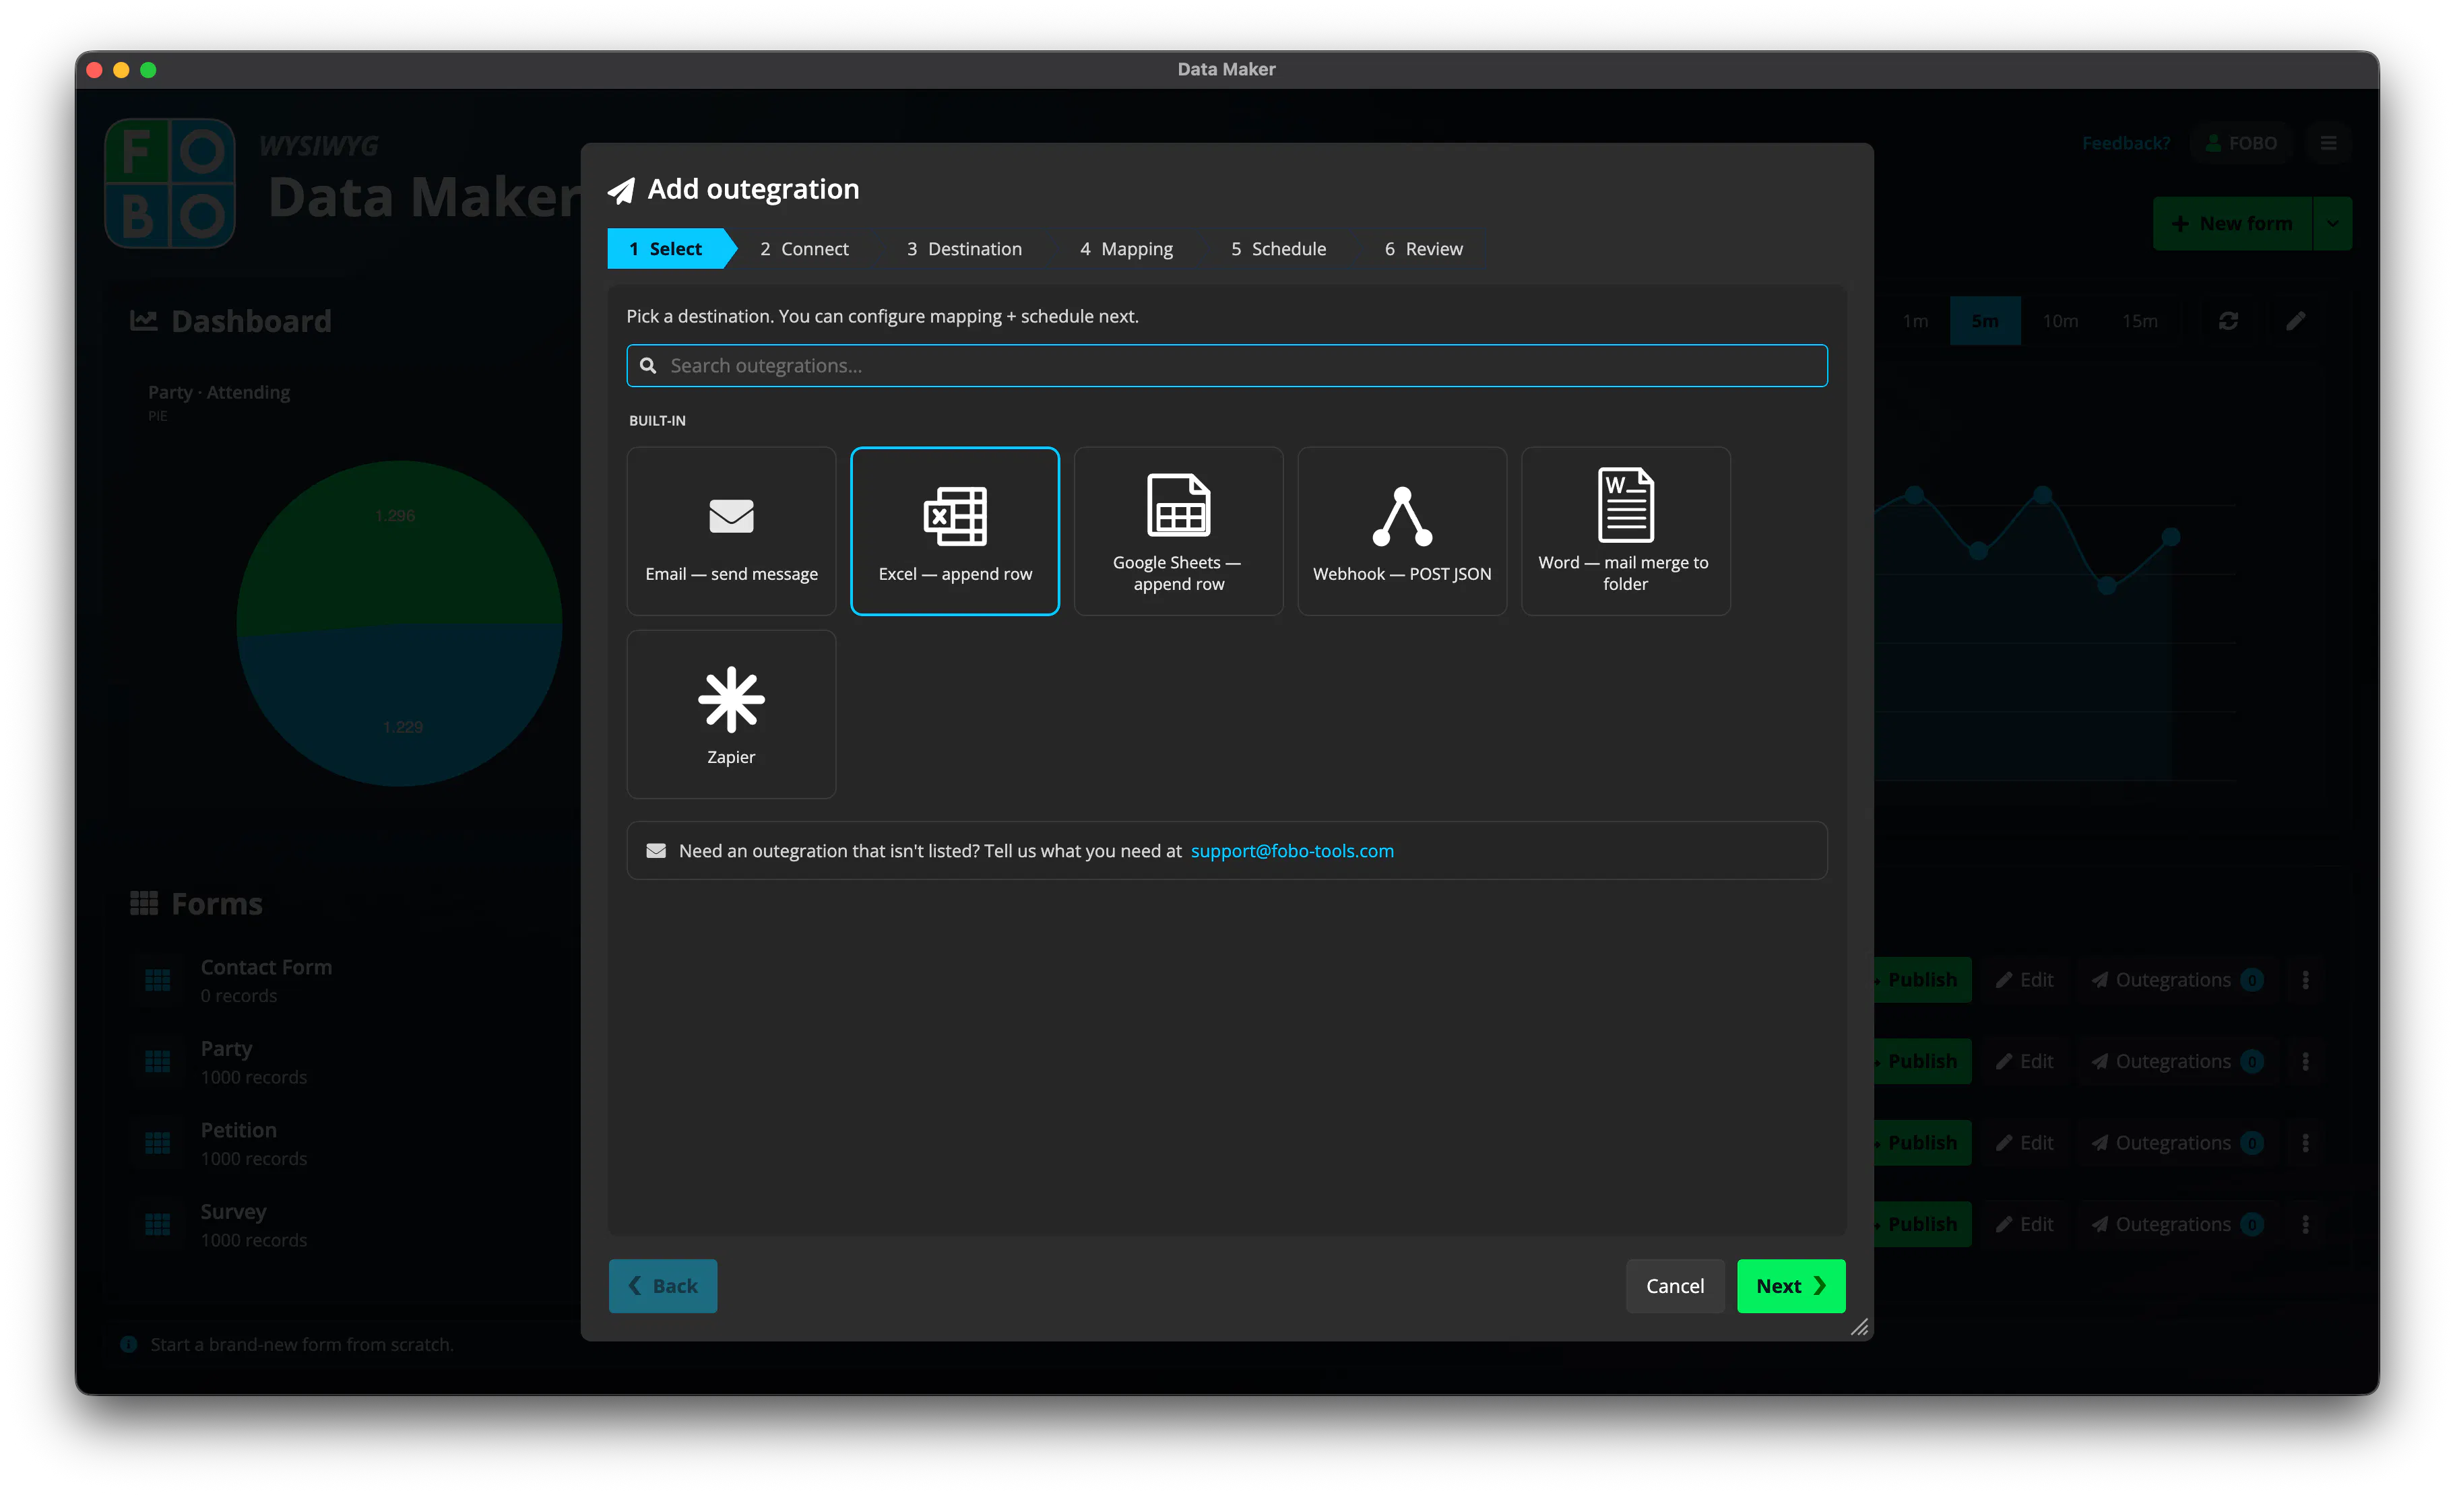Focus the Search outegrations field
Viewport: 2455px width, 1495px height.
pos(1227,366)
